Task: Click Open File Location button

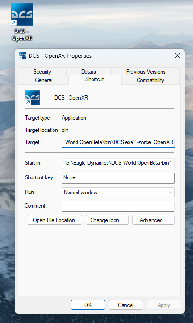Action: [54, 220]
